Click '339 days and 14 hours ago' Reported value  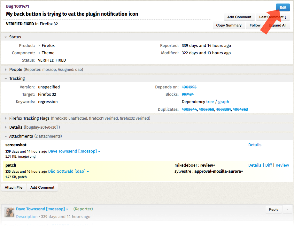(x=206, y=46)
